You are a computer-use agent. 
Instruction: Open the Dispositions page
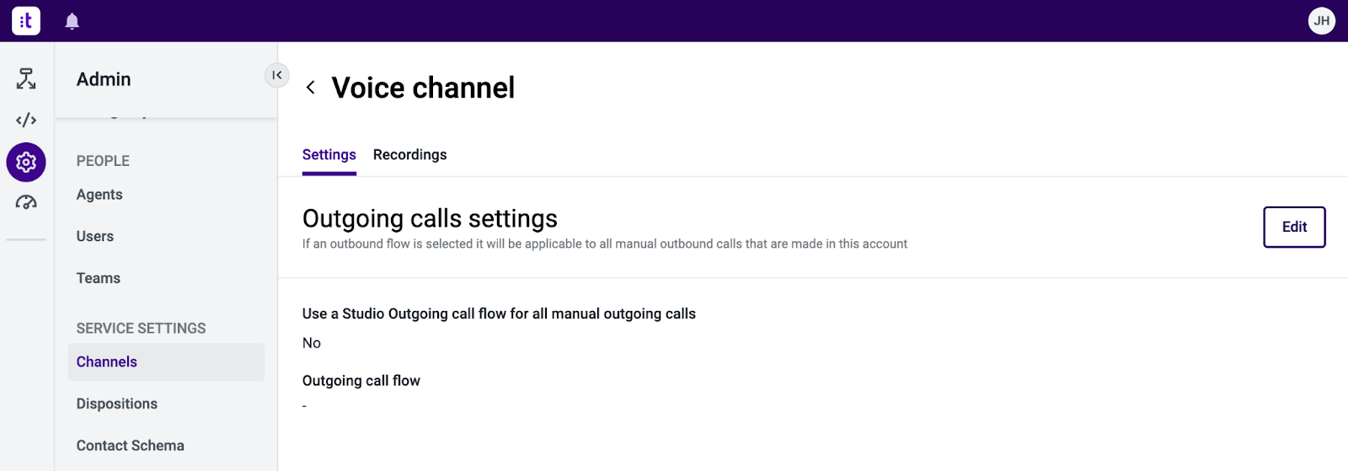pos(117,404)
